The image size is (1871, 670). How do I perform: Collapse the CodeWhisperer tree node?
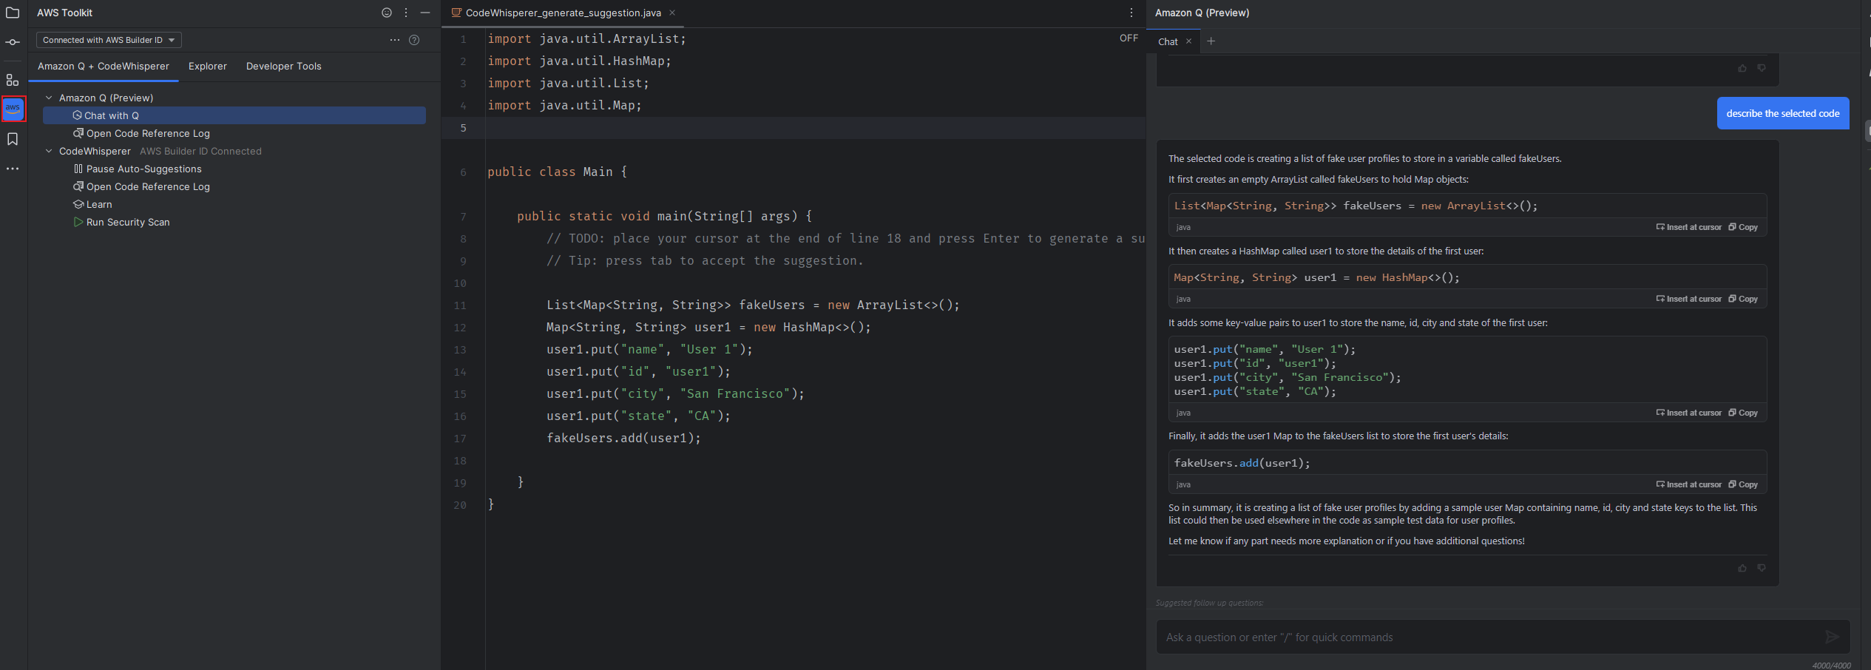pyautogui.click(x=49, y=151)
